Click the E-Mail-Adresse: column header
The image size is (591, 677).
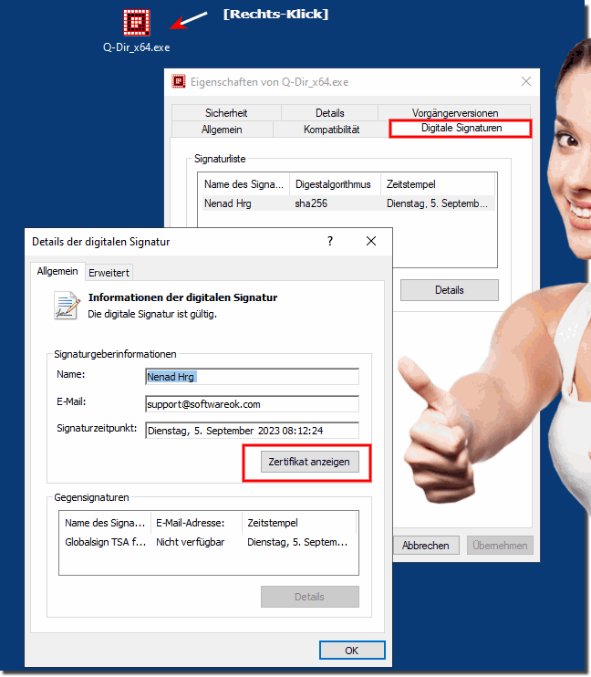click(196, 523)
